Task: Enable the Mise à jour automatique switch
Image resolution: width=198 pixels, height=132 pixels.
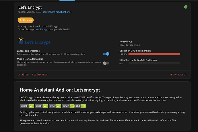Action: (x=106, y=63)
